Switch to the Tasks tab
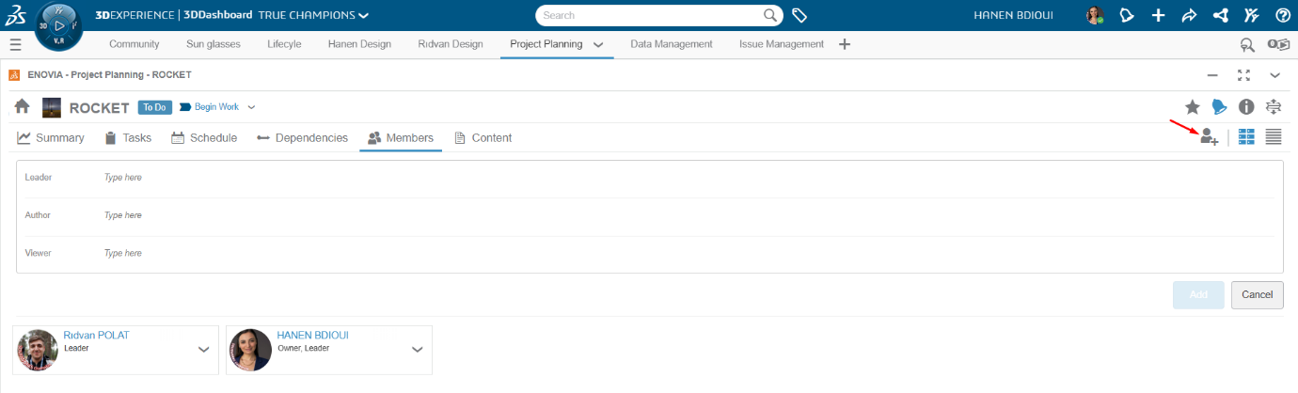The image size is (1298, 393). pyautogui.click(x=128, y=137)
